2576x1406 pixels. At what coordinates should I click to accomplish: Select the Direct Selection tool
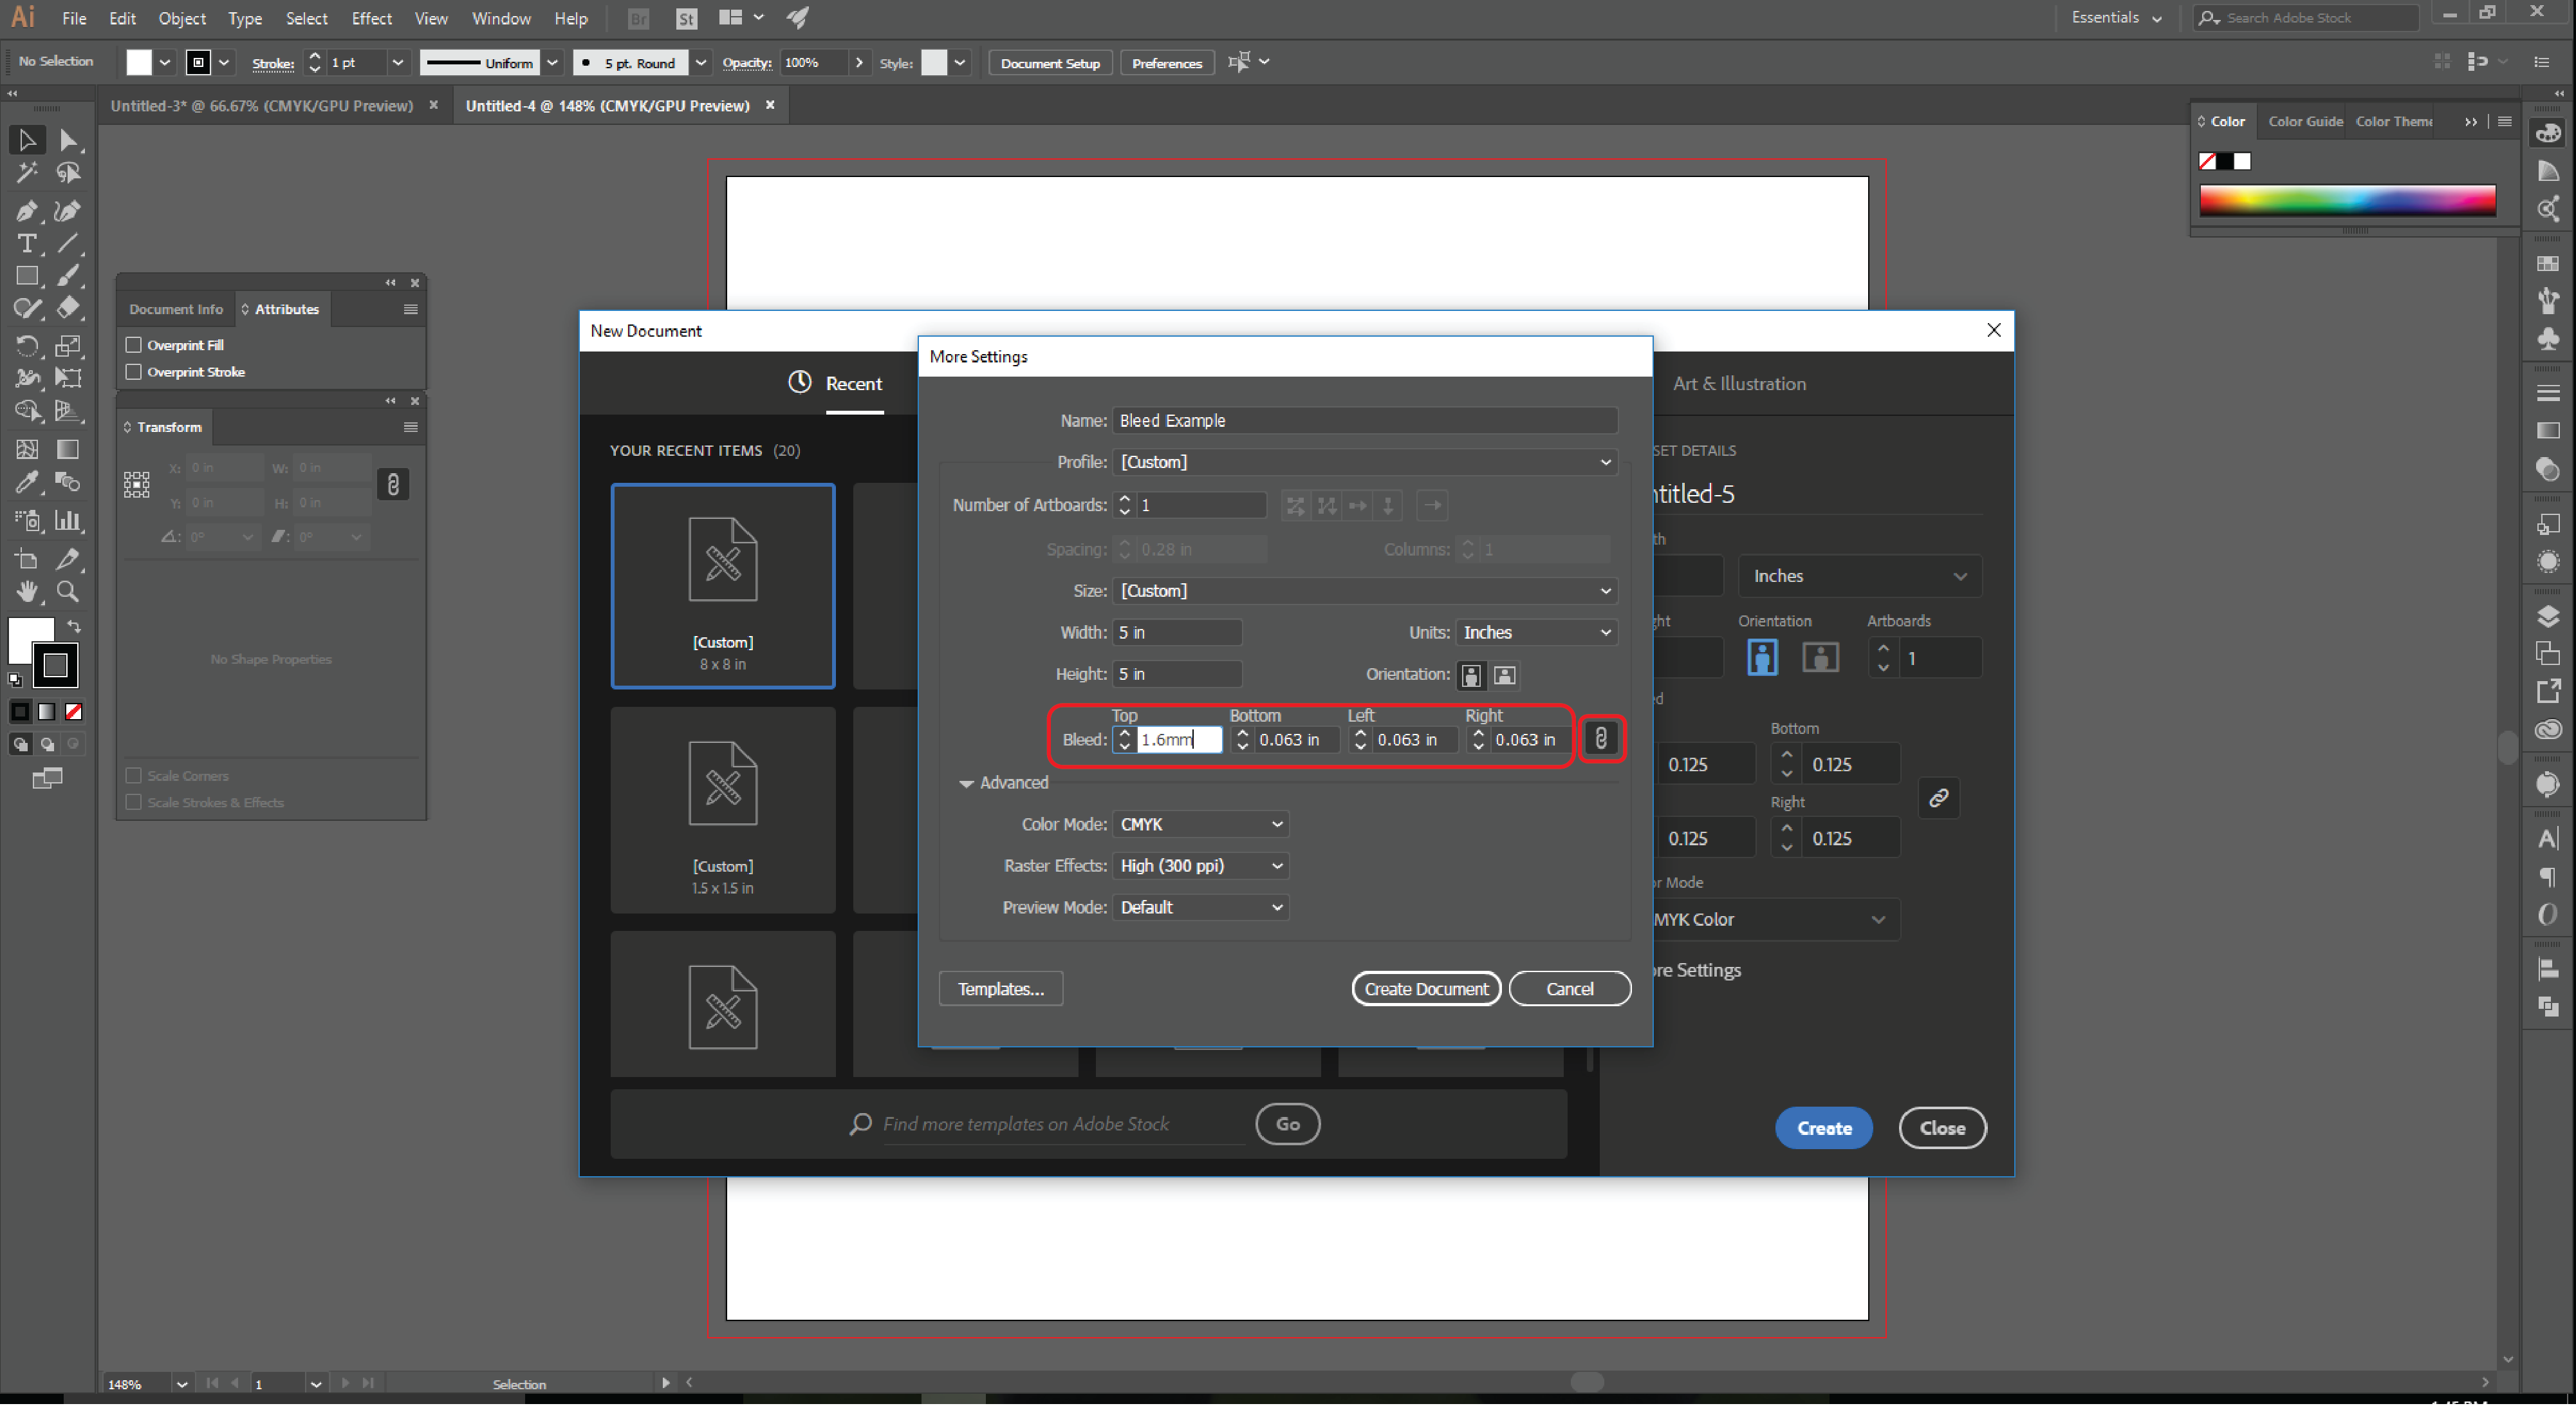[68, 140]
